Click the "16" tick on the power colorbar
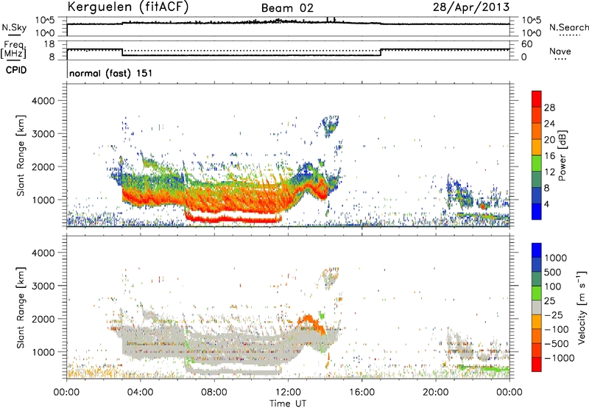Image resolution: width=589 pixels, height=408 pixels. coord(549,155)
